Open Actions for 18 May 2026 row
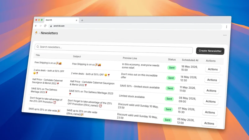 (213, 69)
